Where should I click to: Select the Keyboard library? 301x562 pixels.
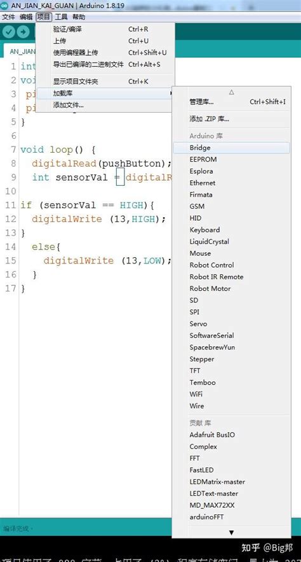click(231, 230)
